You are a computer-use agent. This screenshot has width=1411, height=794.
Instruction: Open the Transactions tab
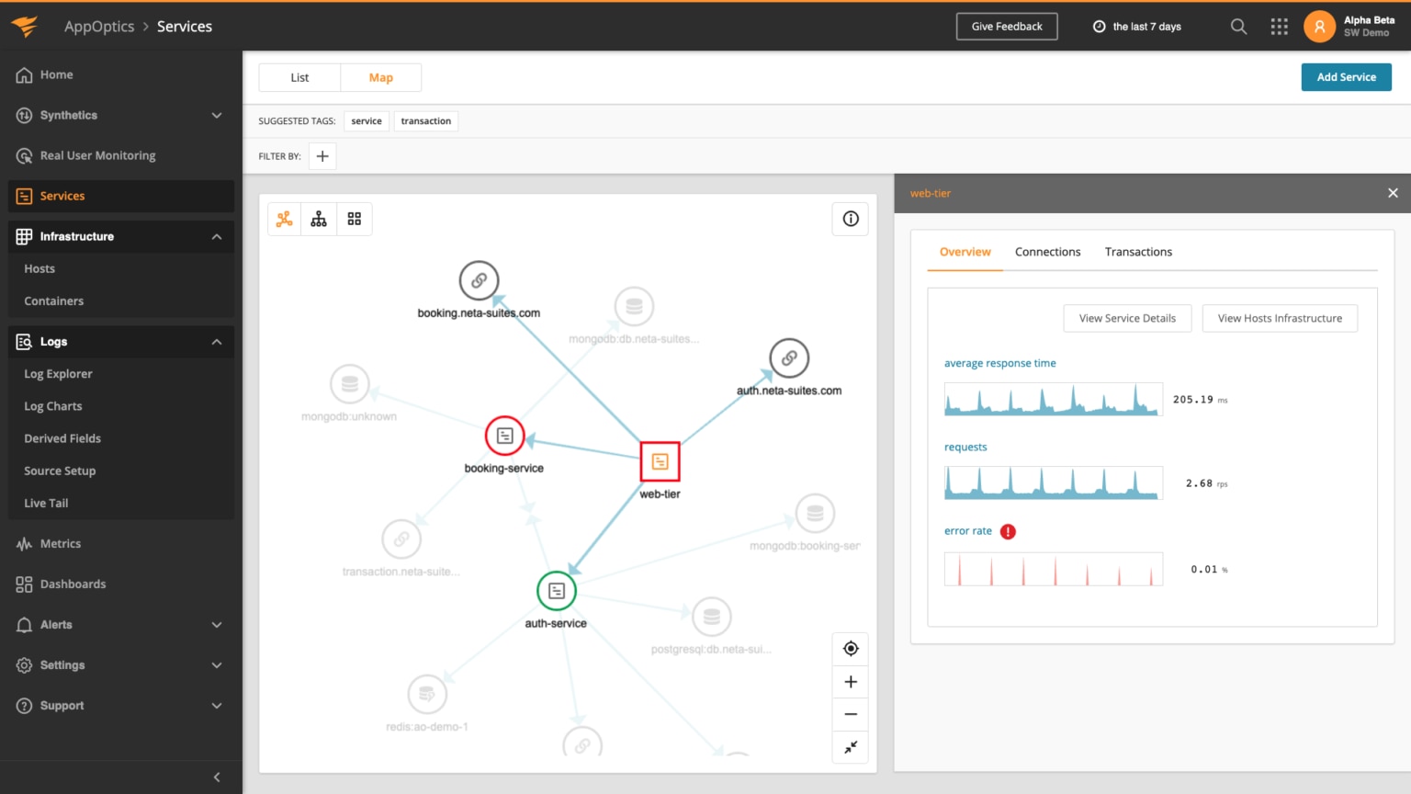click(1138, 251)
